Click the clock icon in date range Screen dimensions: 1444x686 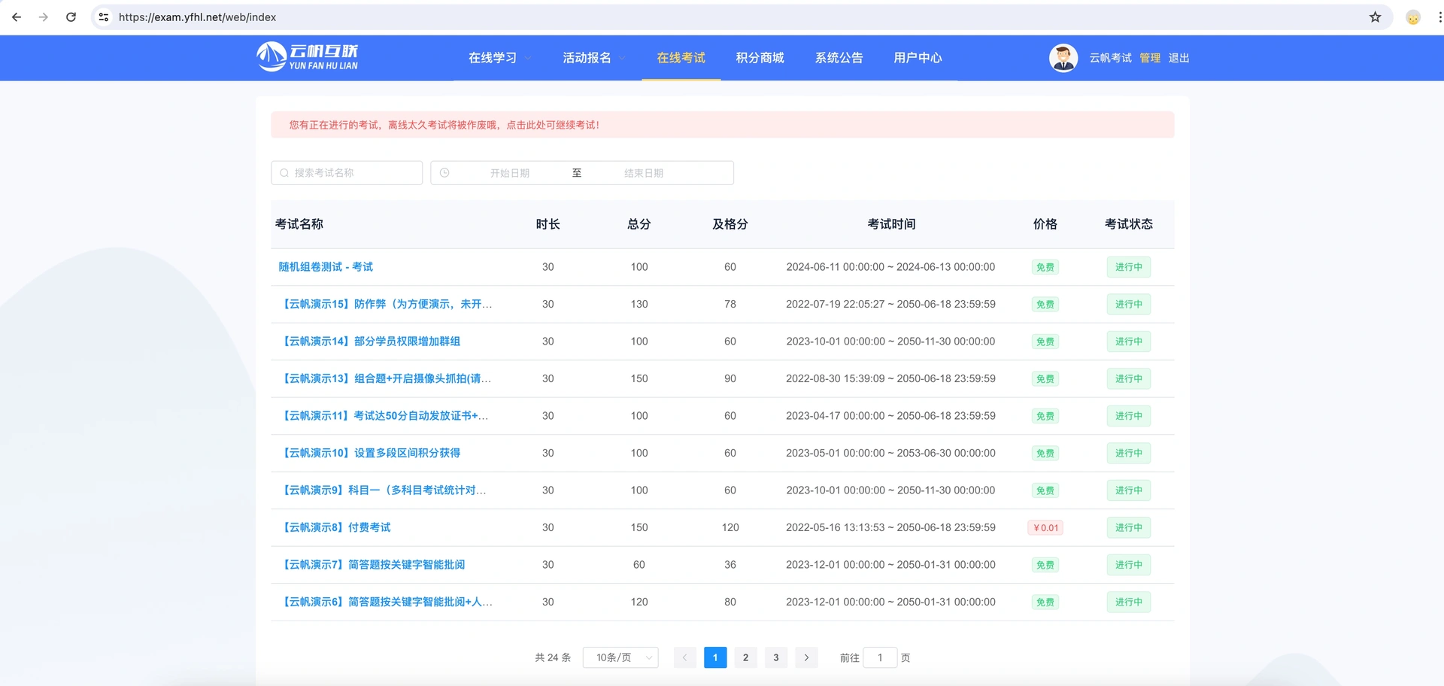coord(444,173)
